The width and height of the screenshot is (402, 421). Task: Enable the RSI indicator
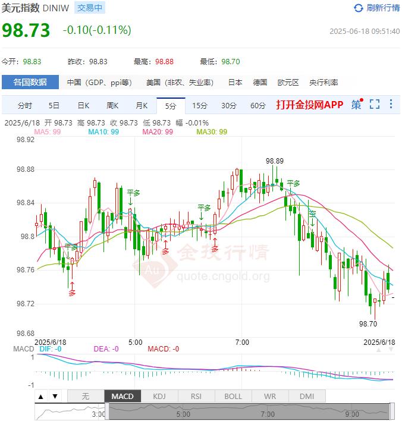tap(196, 396)
